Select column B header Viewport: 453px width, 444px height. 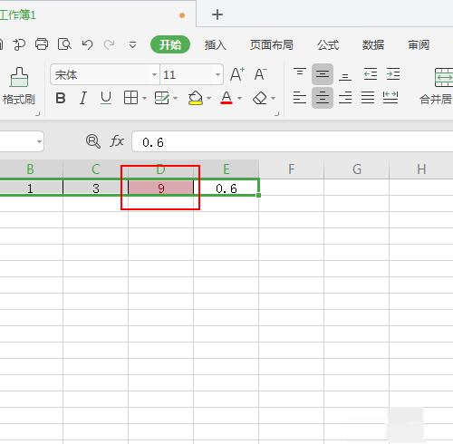(x=31, y=169)
